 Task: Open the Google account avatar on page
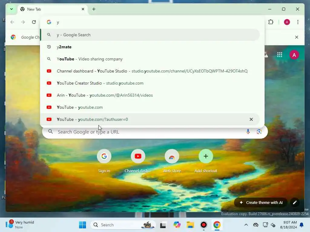294,55
